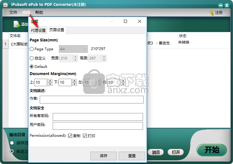
Task: Toggle the 复制 copy permission checkbox
Action: 70,136
